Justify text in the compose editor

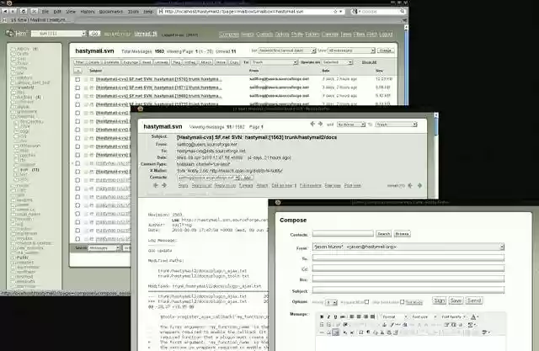click(x=372, y=316)
